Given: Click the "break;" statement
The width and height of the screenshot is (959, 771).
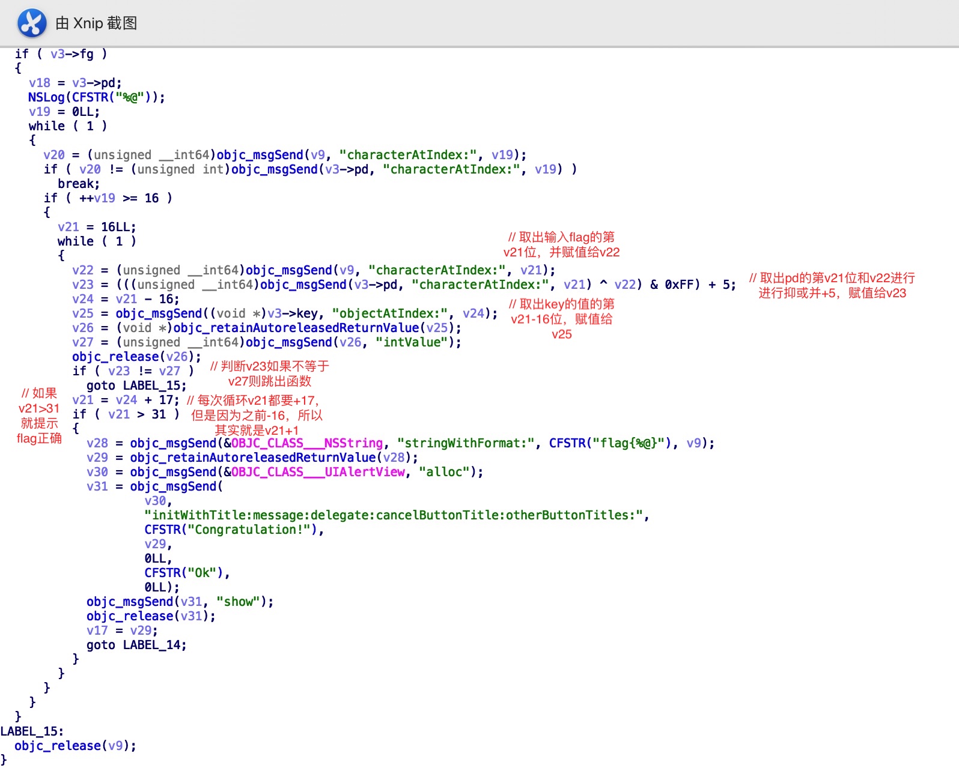Looking at the screenshot, I should 79,184.
